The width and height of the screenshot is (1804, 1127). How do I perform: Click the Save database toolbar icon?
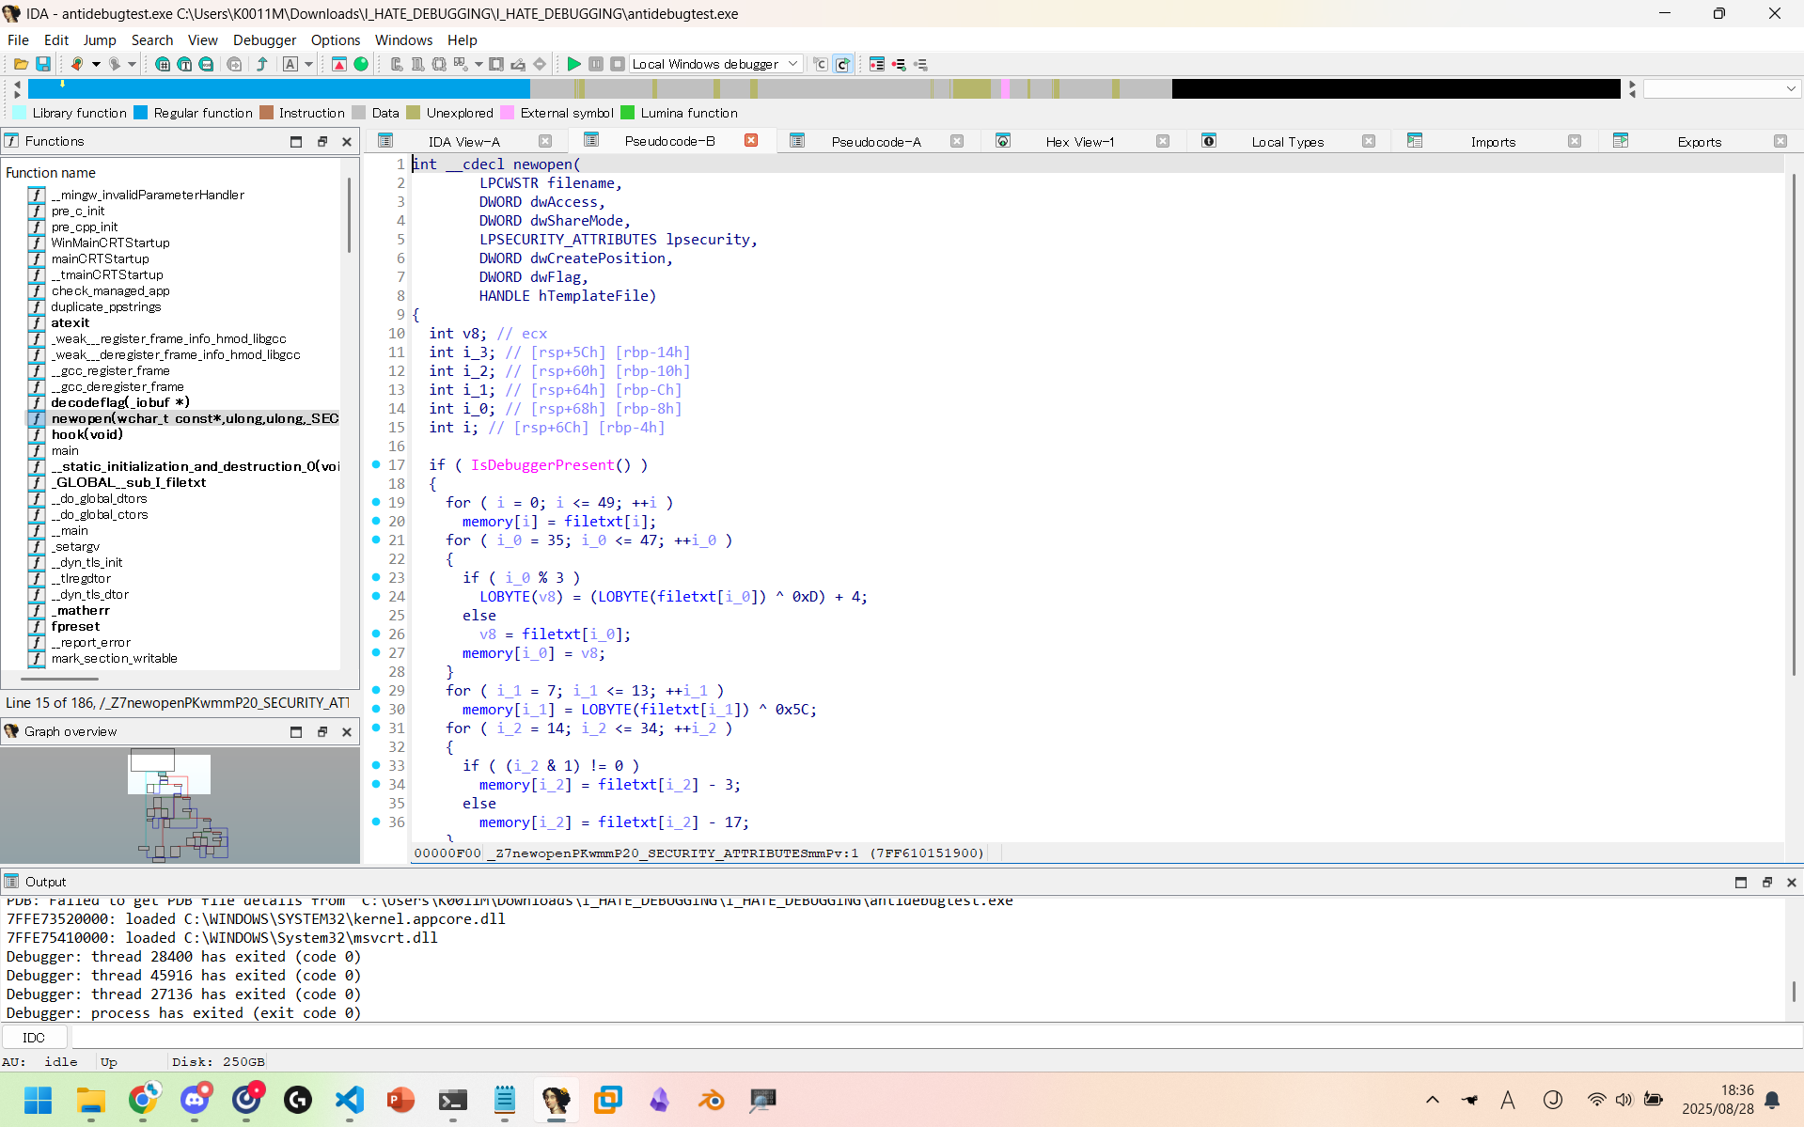43,64
